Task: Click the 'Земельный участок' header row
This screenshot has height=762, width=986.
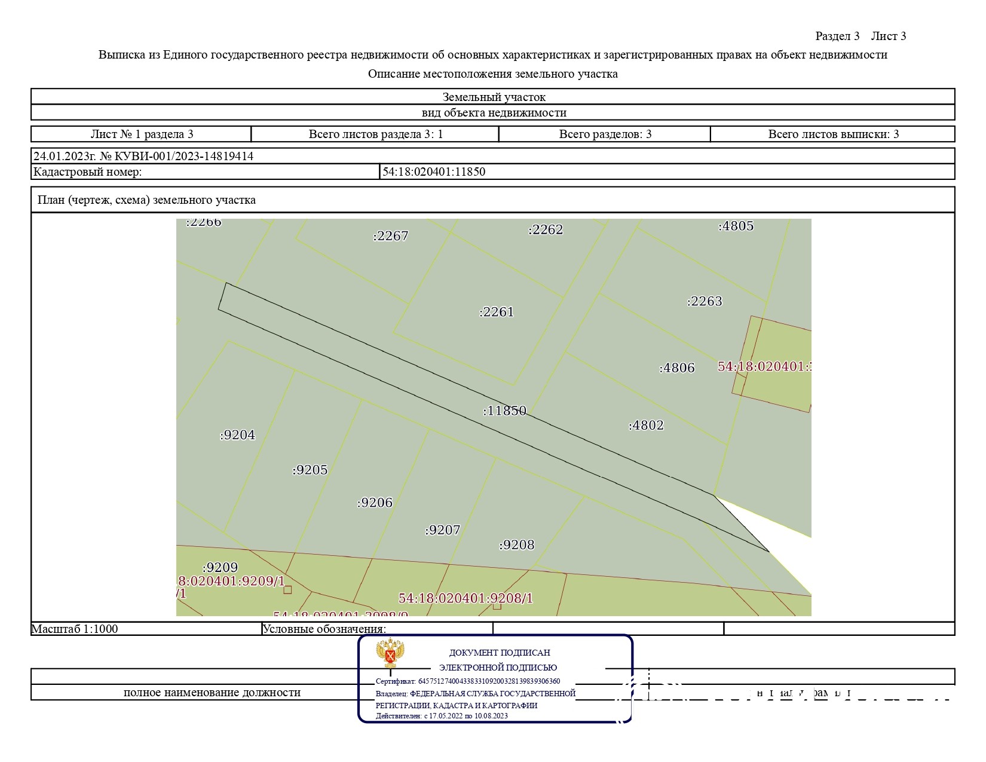Action: (493, 97)
